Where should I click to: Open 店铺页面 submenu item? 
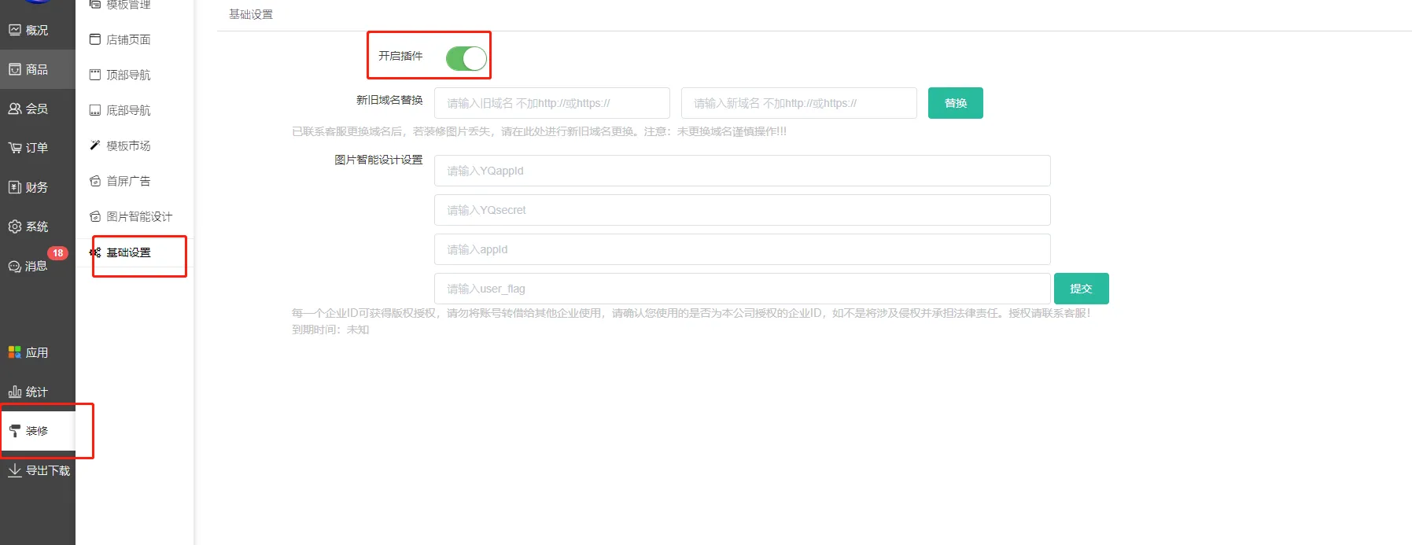point(128,39)
